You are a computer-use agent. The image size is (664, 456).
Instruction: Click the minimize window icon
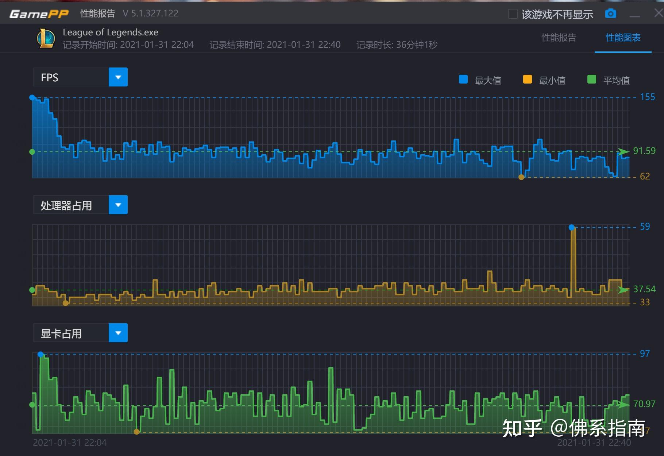pos(635,15)
